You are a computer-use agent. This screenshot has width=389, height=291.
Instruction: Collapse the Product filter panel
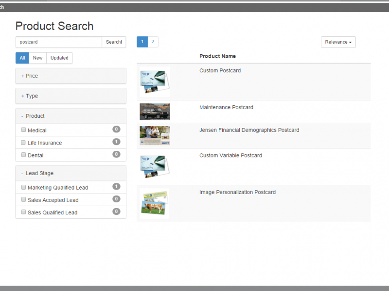point(71,116)
